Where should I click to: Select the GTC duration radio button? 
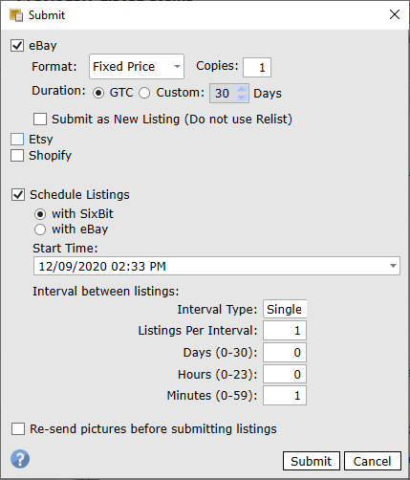point(98,93)
